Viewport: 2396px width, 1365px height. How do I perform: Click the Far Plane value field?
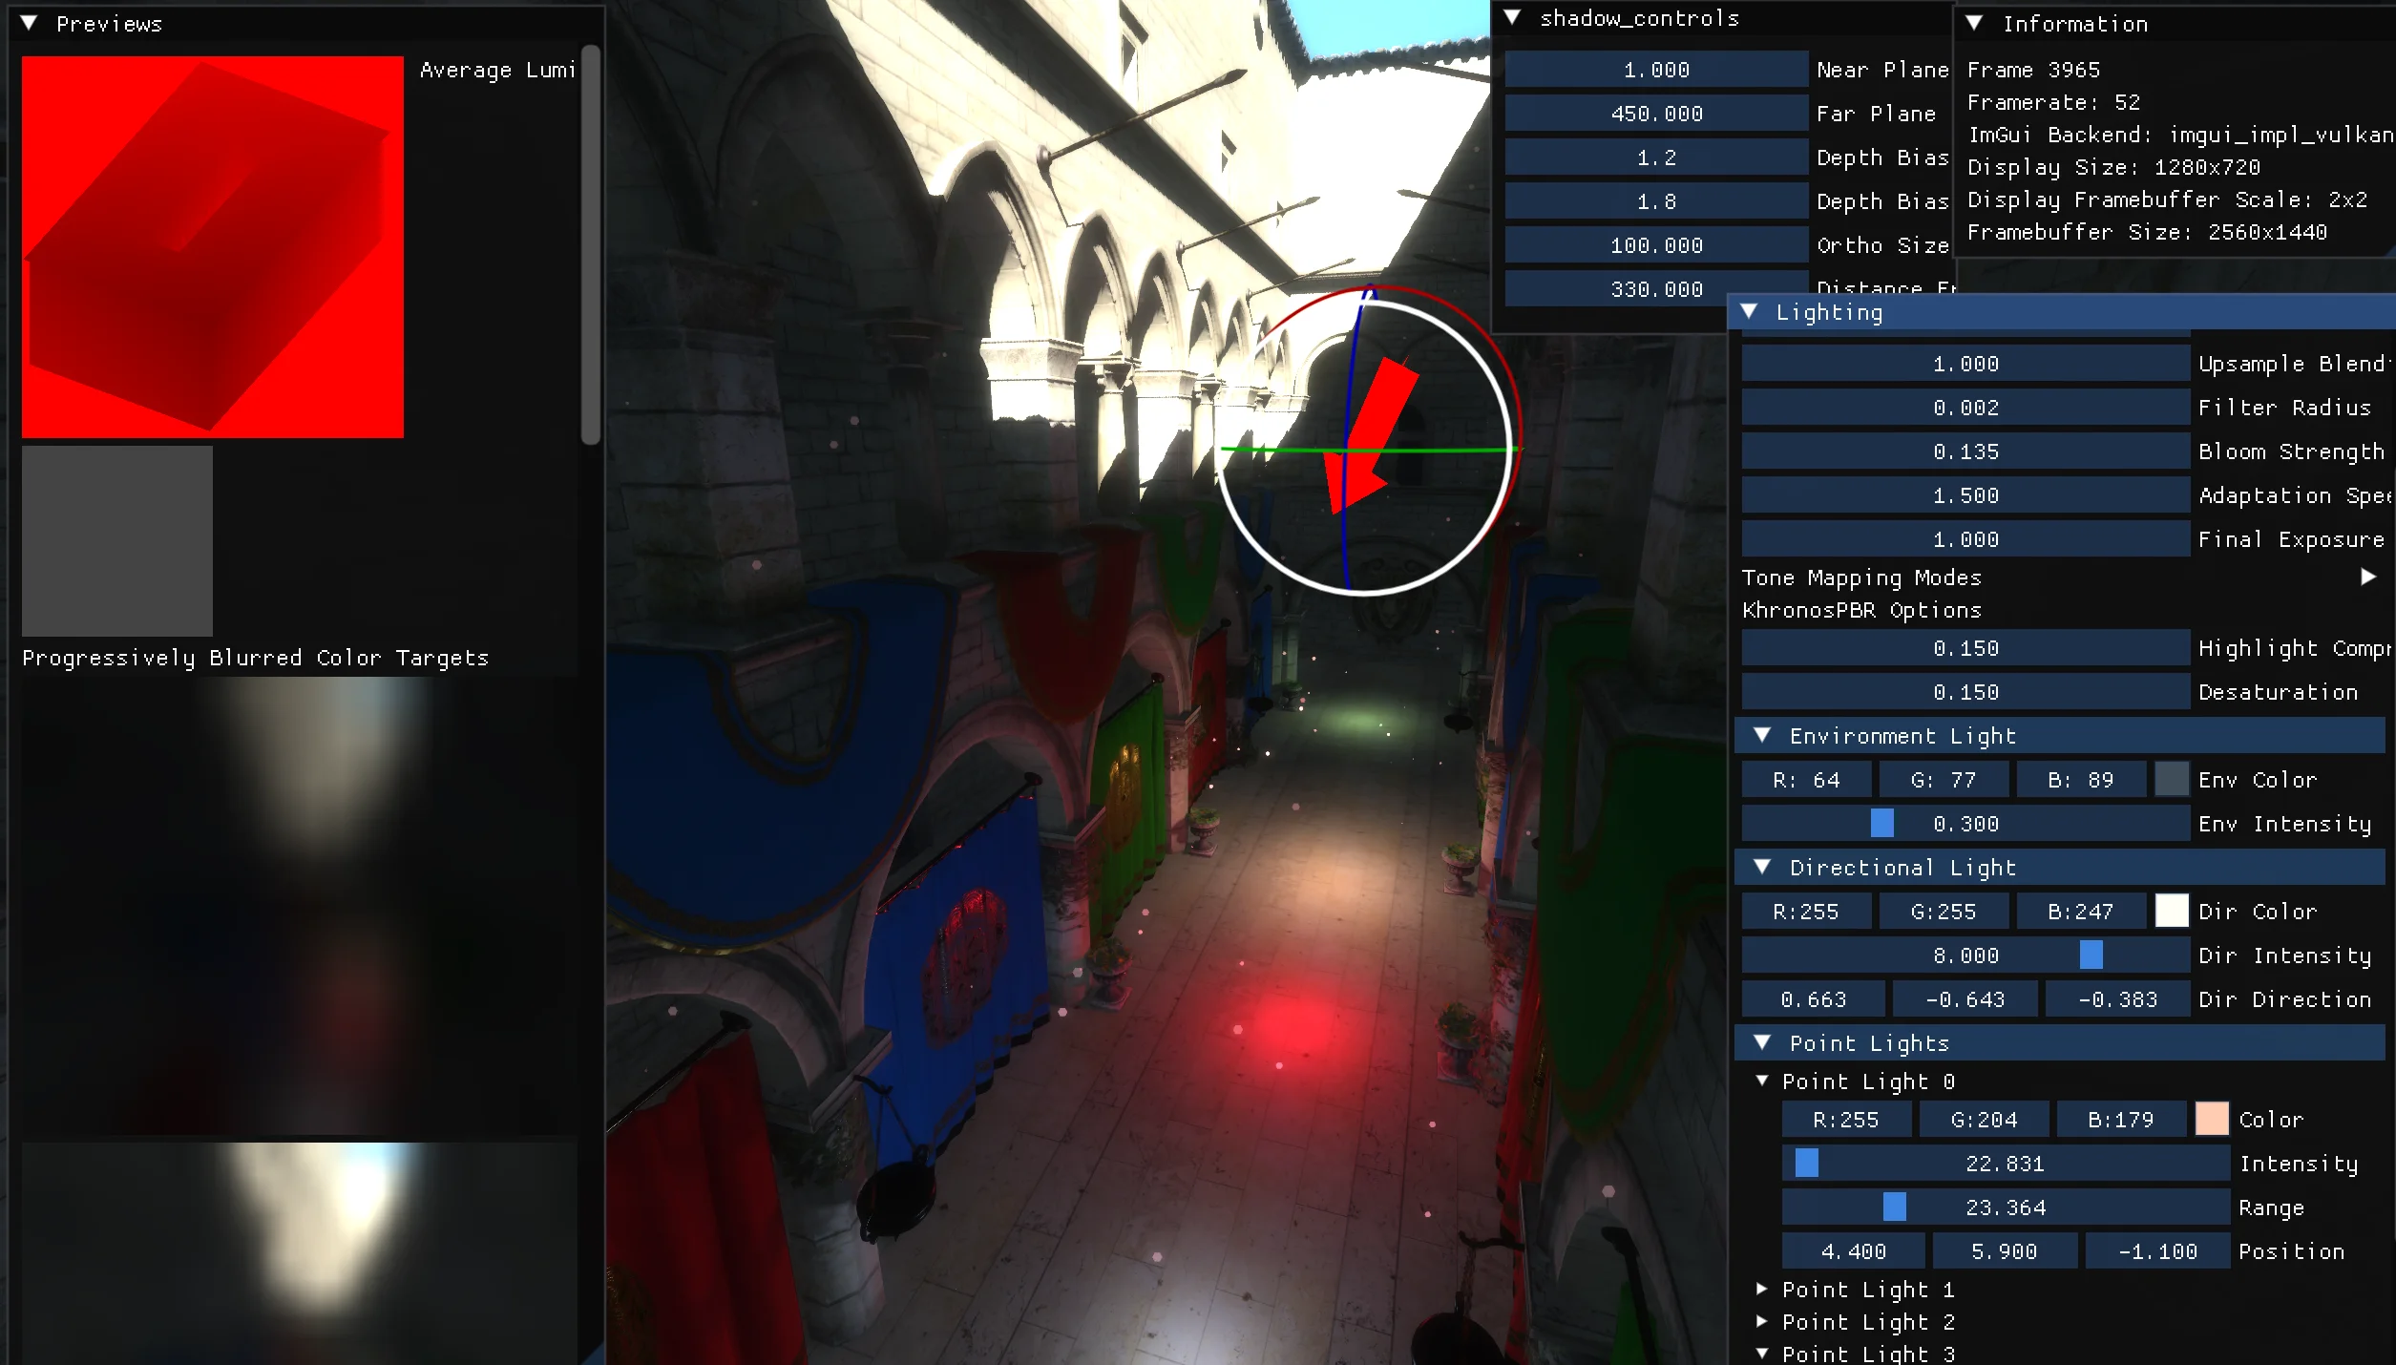click(1656, 113)
